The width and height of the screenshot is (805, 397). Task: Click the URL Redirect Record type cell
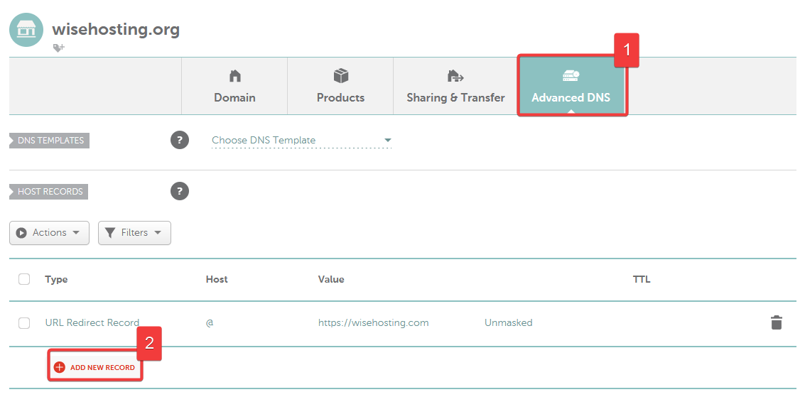(92, 322)
